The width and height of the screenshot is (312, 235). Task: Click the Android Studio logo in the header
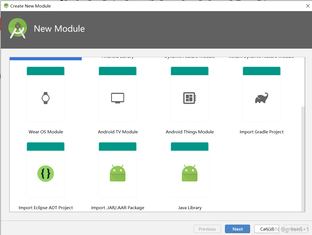[x=18, y=28]
